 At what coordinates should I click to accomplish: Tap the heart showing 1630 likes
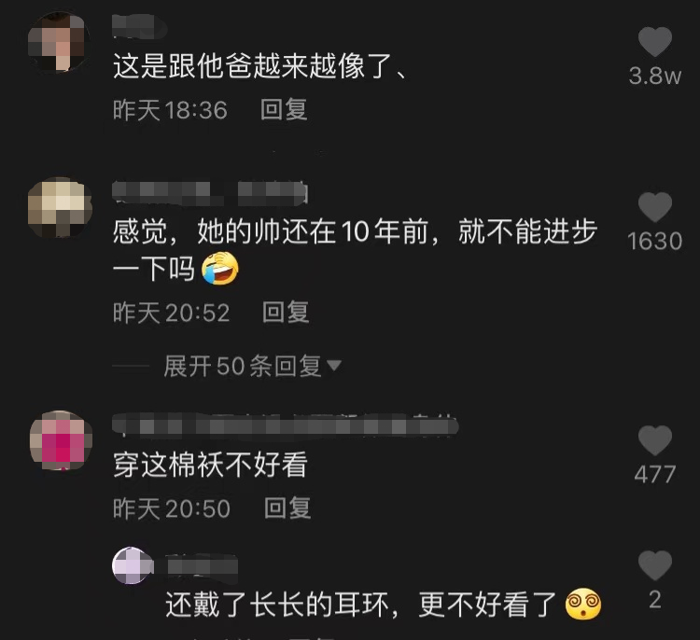(655, 207)
